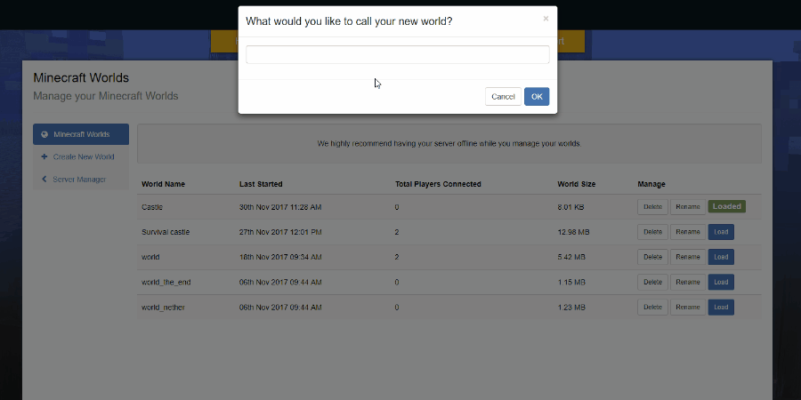801x400 pixels.
Task: Rename the world_the_end world
Action: [688, 282]
